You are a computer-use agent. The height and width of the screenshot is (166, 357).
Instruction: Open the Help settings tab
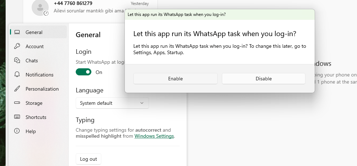38,131
